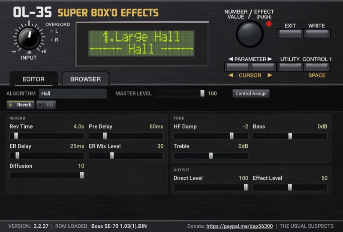Open the PayPal donate link
This screenshot has width=343, height=232.
point(240,226)
